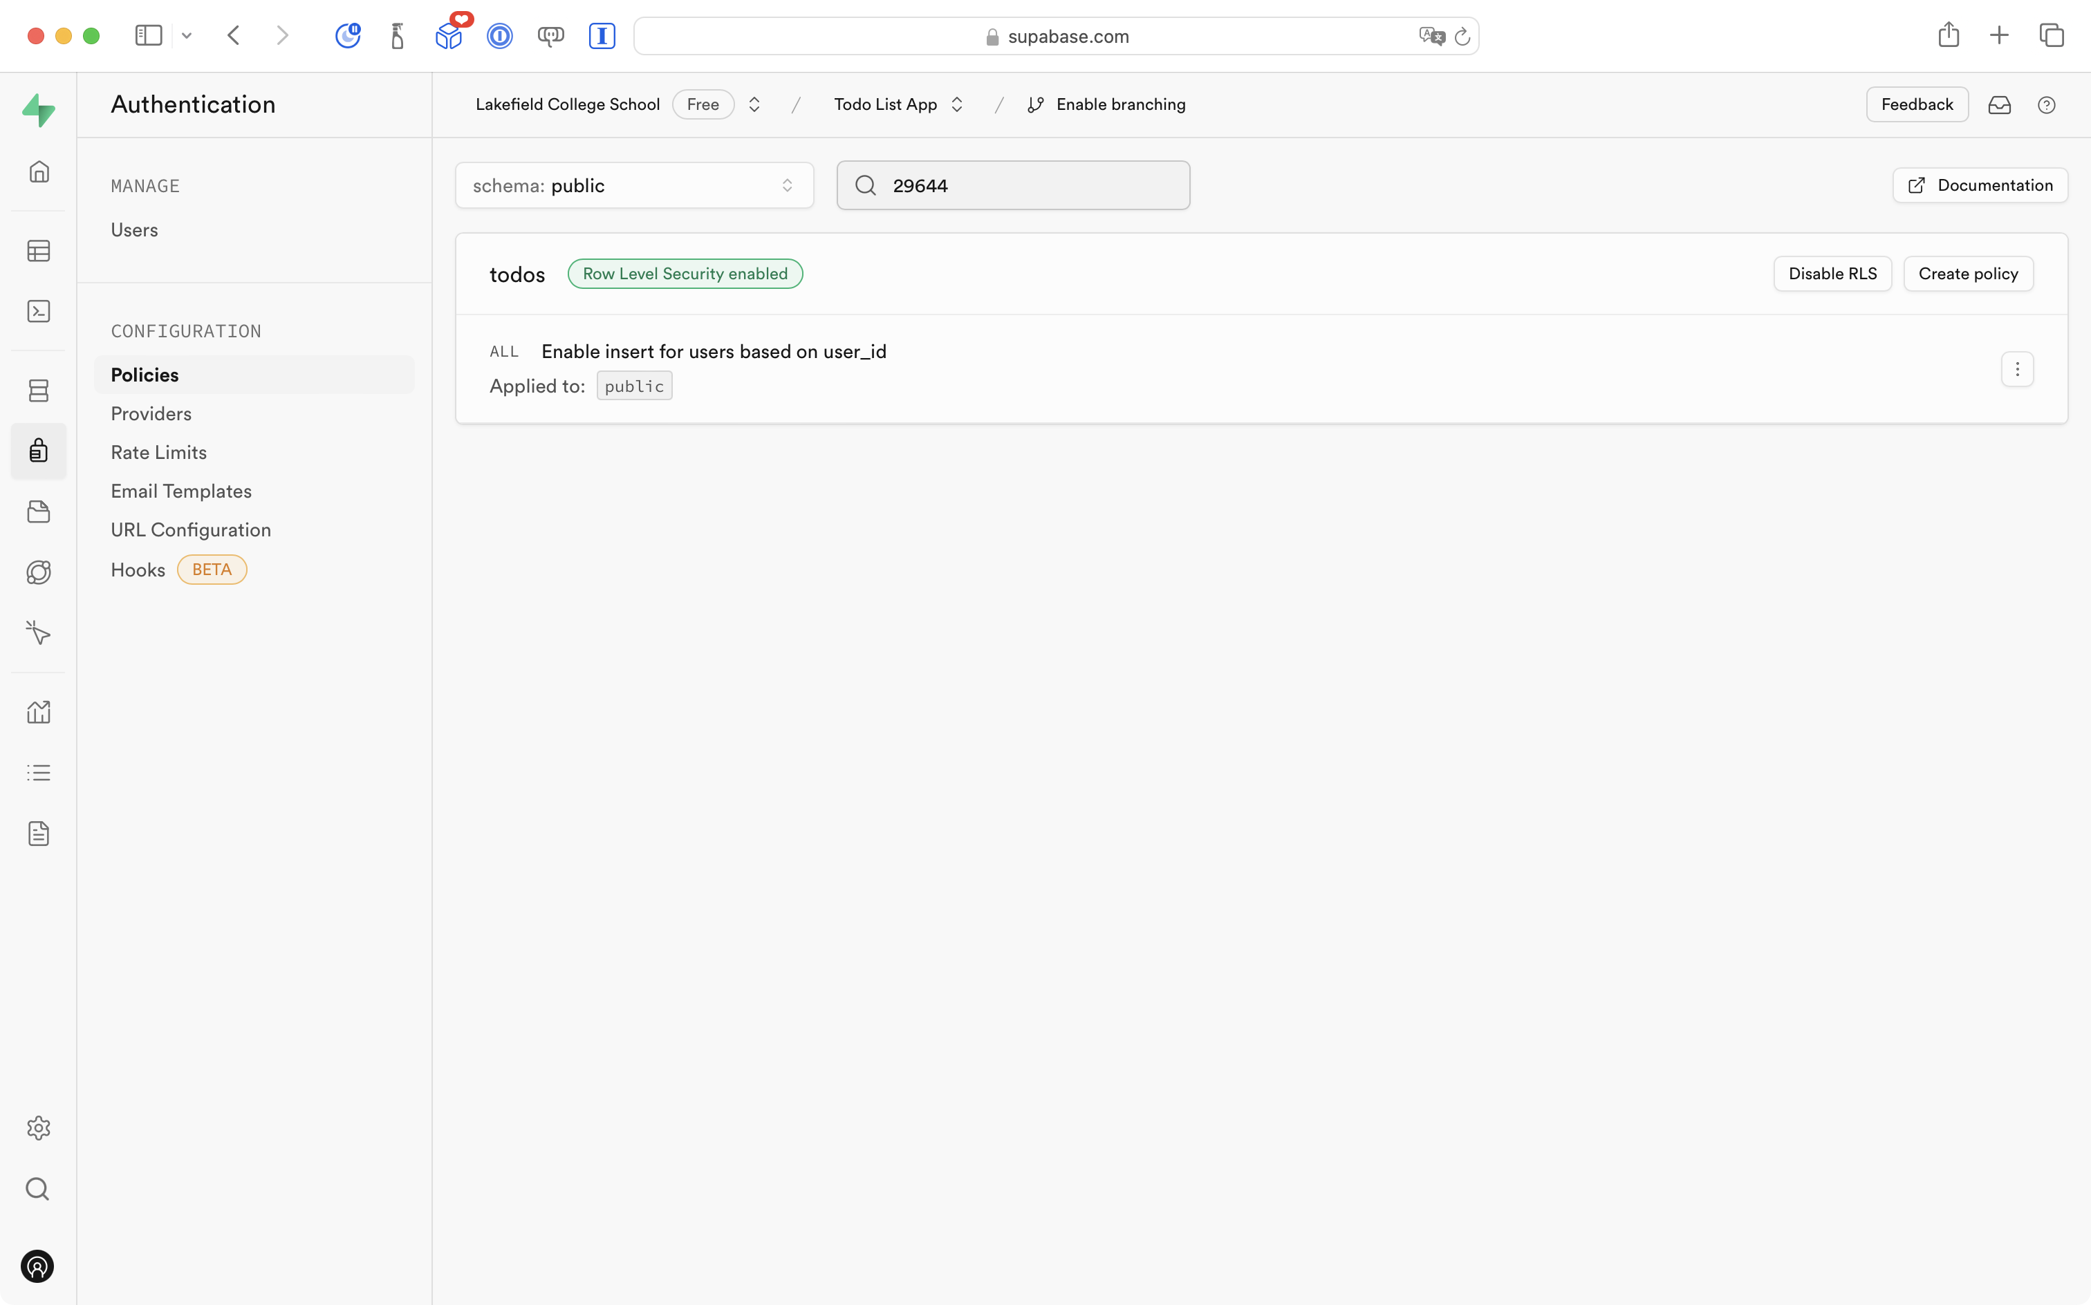Open the Database sidebar icon

[x=39, y=390]
